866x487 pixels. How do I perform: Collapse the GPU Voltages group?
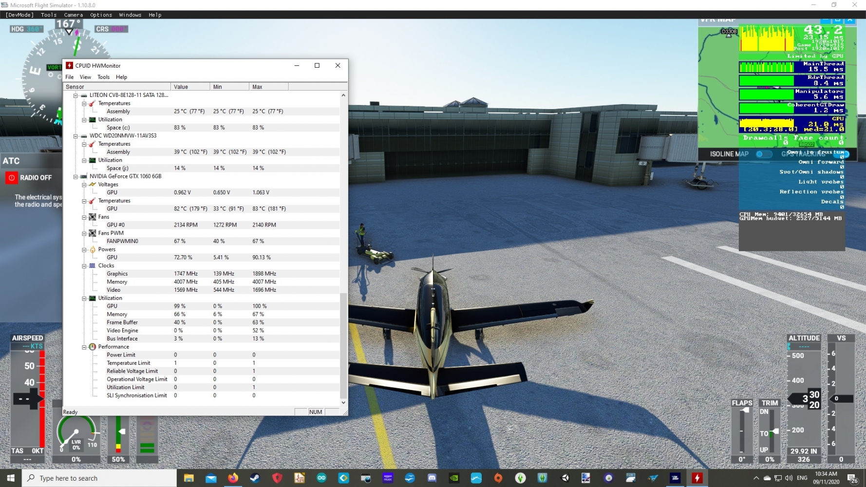(x=84, y=185)
